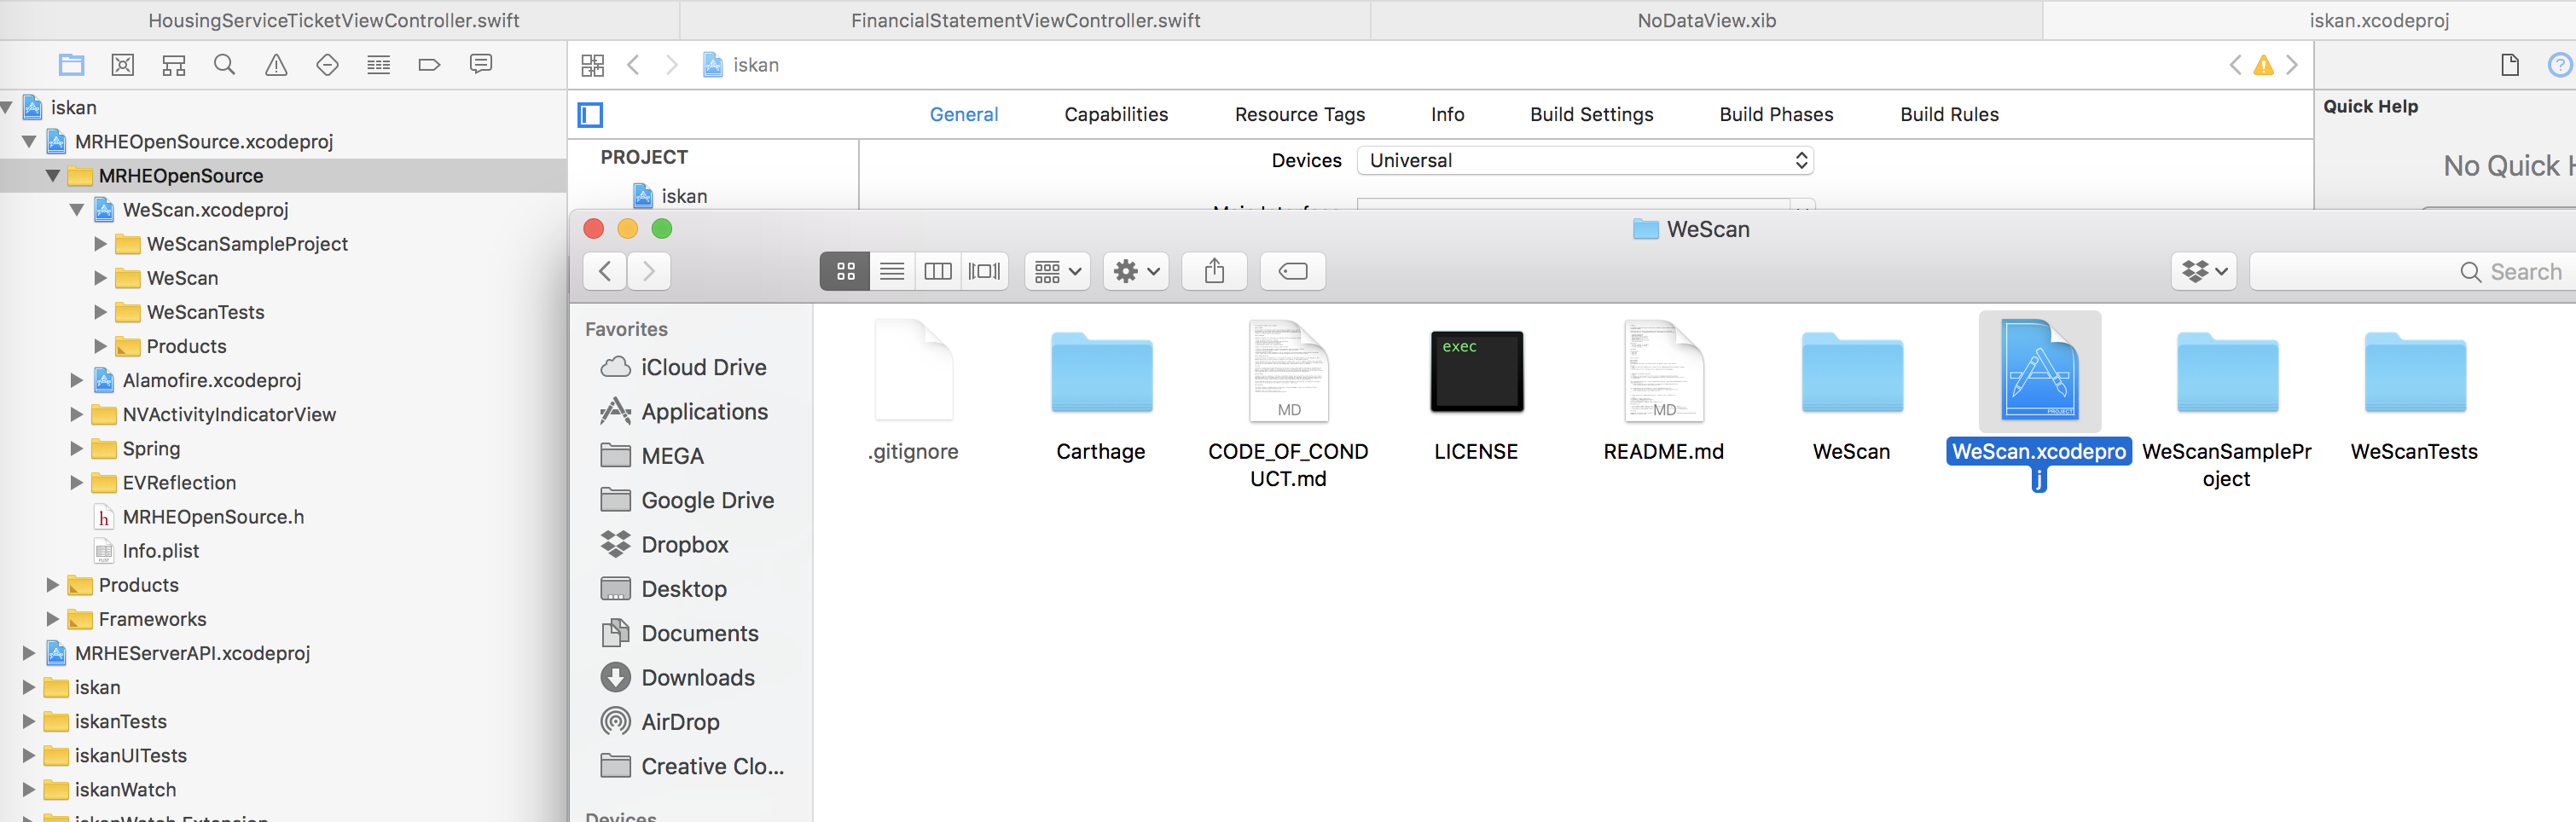Open the Test navigator diamond icon
The width and height of the screenshot is (2576, 822).
point(327,65)
